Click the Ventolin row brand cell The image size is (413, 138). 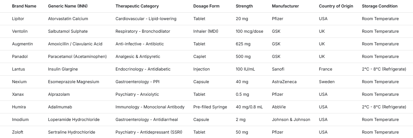tap(20, 31)
